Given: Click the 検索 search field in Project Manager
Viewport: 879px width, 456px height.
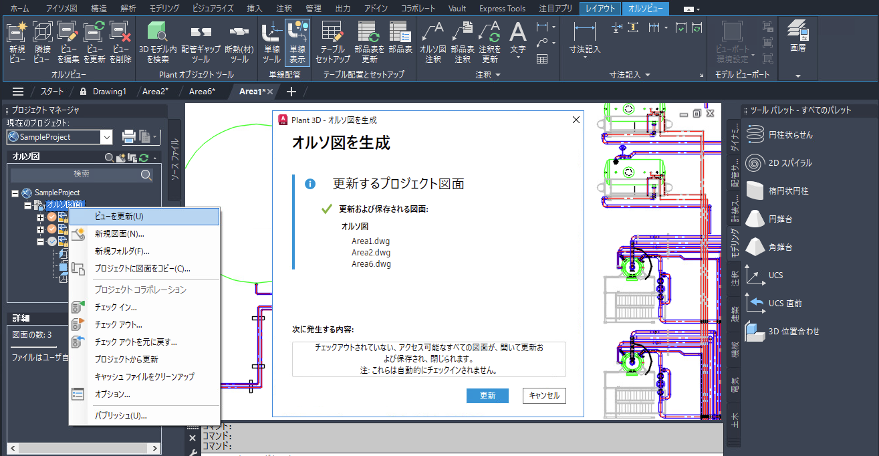Looking at the screenshot, I should 82,175.
